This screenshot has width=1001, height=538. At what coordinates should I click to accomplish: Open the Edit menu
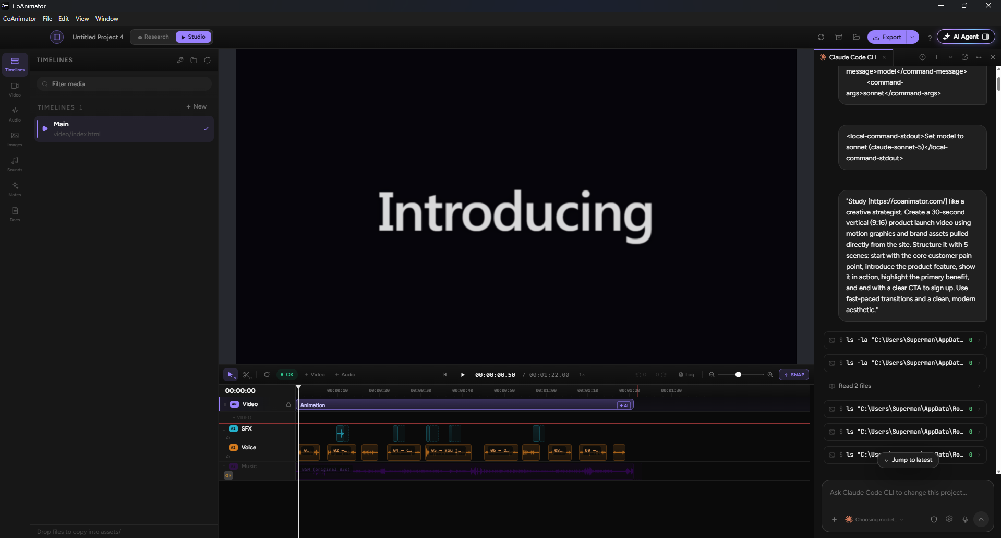click(64, 19)
